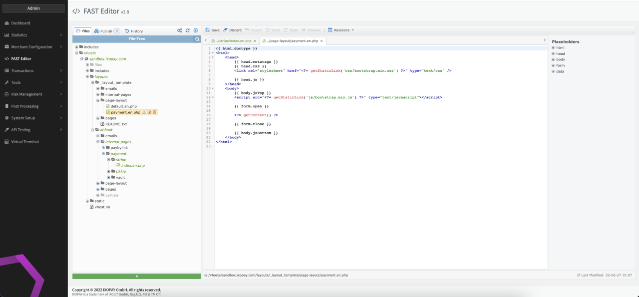
Task: Click the refresh icon in the file panel
Action: point(188,31)
